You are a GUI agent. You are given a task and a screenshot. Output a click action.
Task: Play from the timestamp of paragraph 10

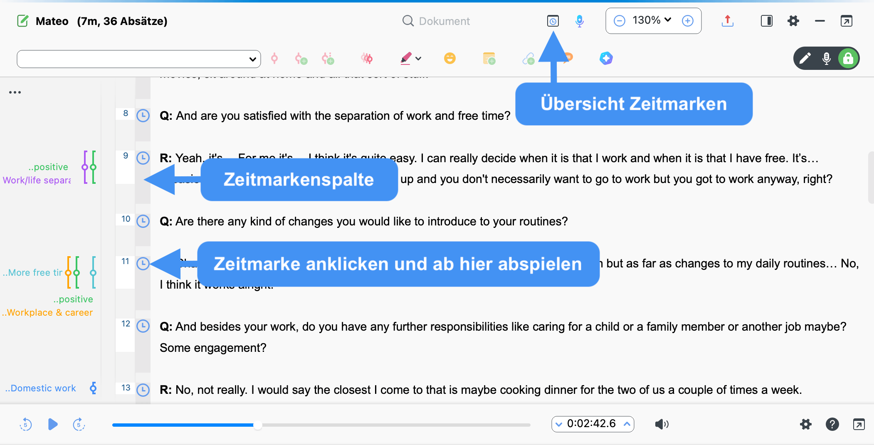click(x=143, y=221)
